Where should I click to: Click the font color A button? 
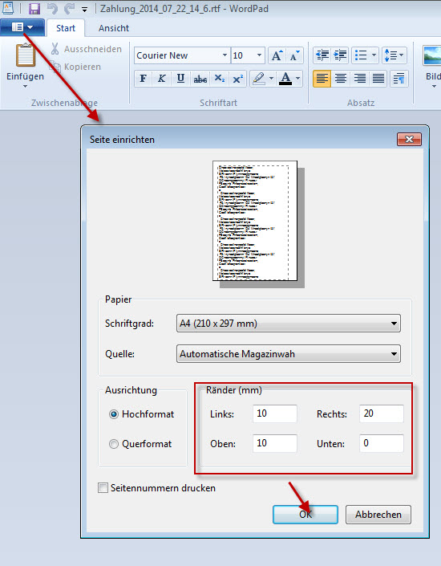(x=285, y=79)
